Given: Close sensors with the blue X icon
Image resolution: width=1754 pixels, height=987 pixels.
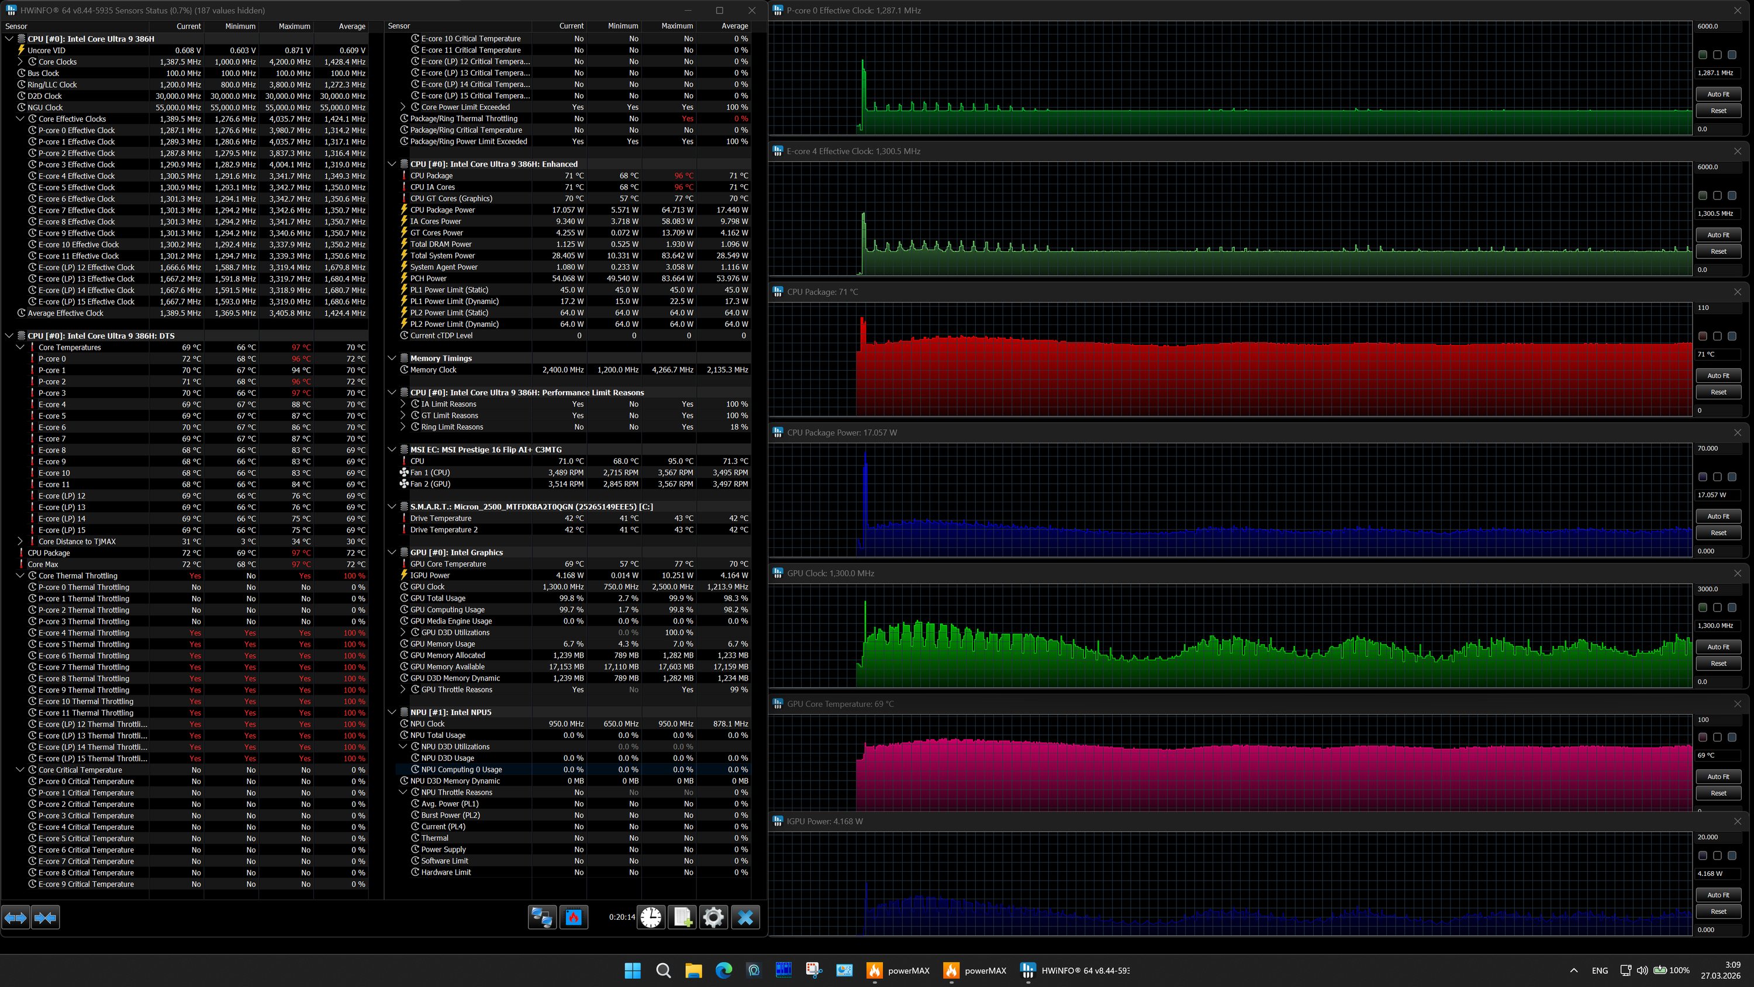Looking at the screenshot, I should click(x=745, y=917).
